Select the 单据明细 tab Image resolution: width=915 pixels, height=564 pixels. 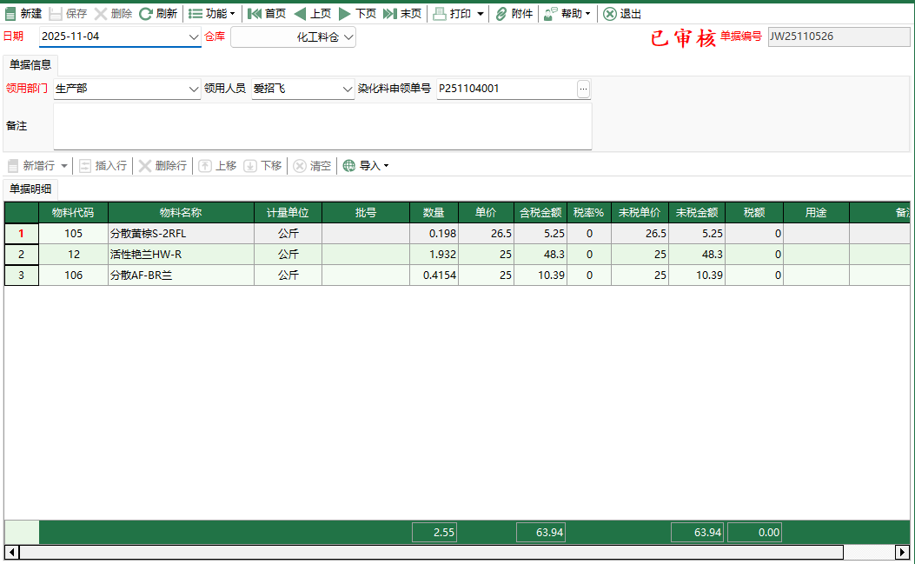[x=30, y=188]
